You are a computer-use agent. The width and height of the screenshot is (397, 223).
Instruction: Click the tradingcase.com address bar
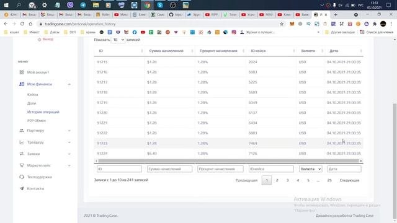pos(159,24)
